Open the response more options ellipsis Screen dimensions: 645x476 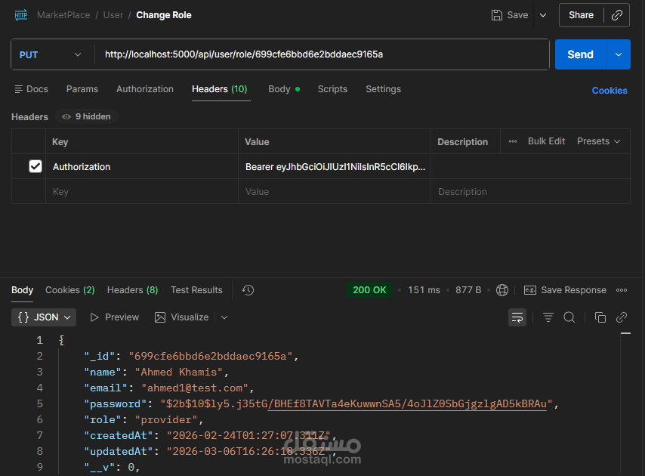[622, 290]
